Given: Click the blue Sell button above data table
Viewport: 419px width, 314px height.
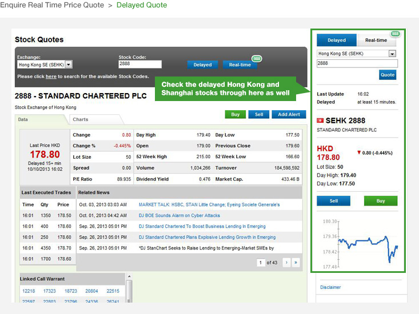Looking at the screenshot, I should click(x=259, y=114).
